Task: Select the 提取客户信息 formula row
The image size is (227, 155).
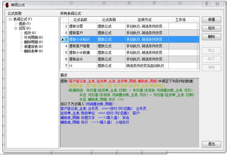Action: [130, 46]
